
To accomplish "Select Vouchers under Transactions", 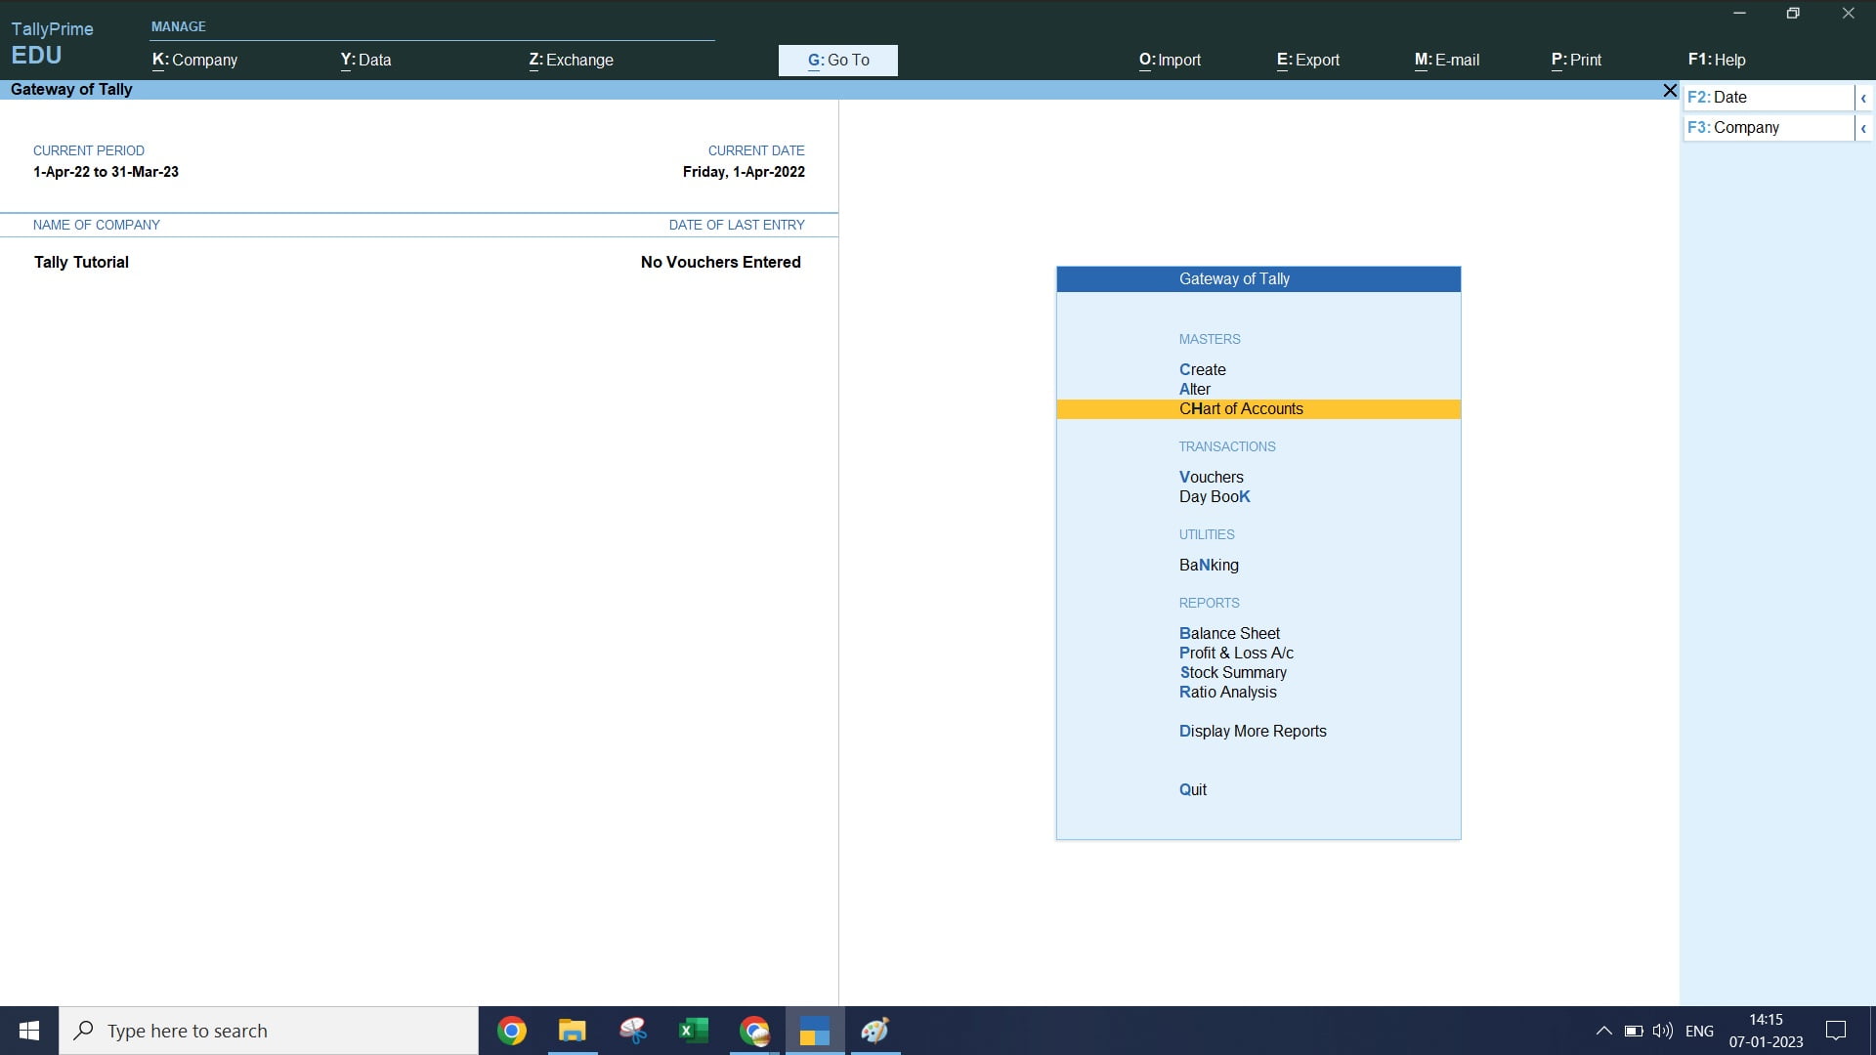I will click(x=1211, y=477).
